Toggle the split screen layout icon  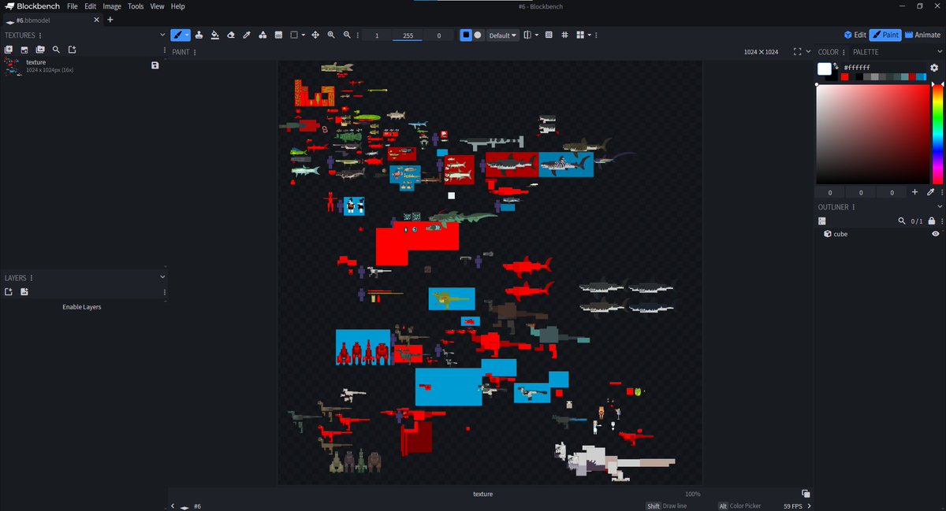pos(580,35)
